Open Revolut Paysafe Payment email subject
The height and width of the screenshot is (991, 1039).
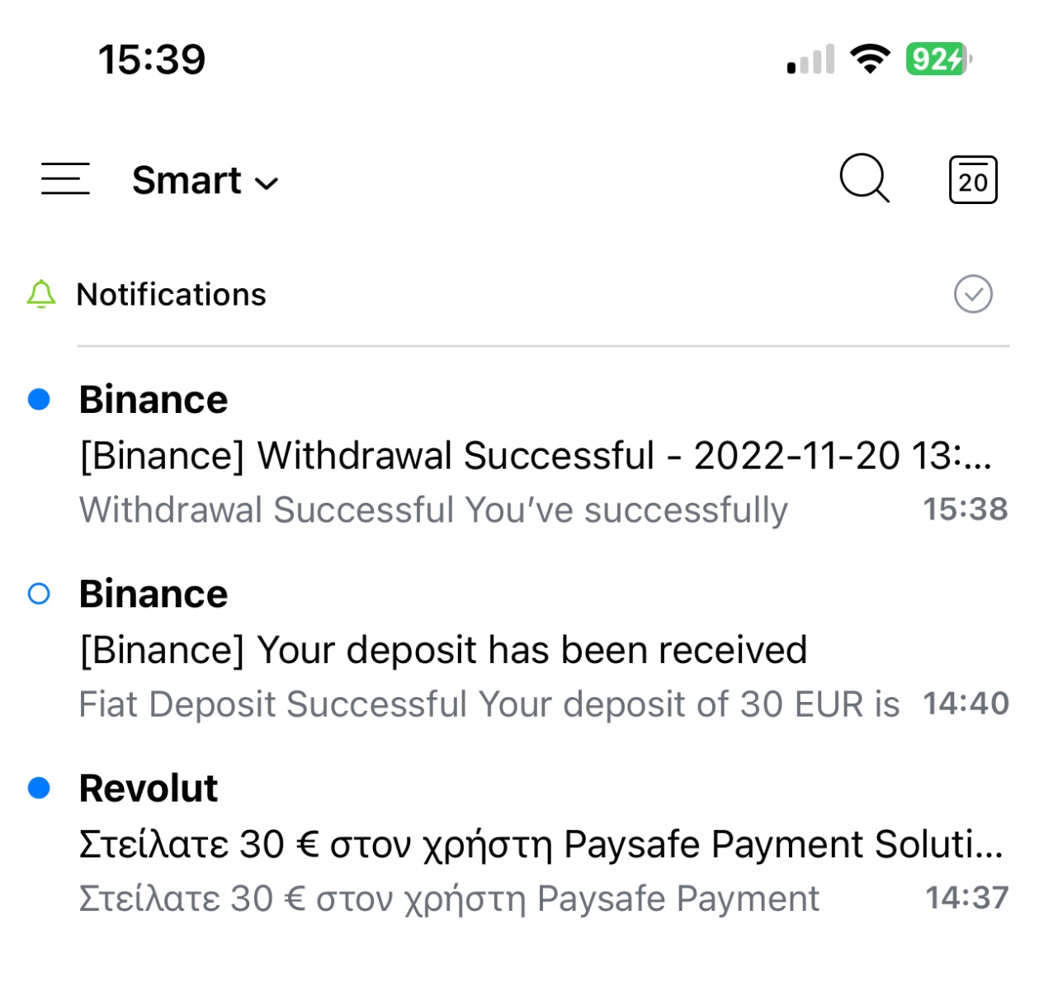coord(541,844)
